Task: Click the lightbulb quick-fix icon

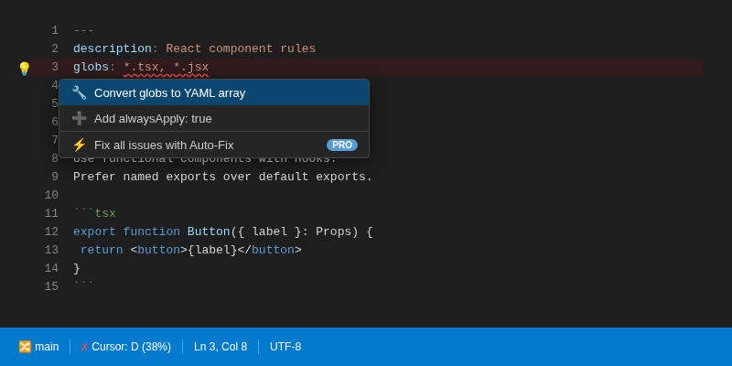Action: pos(24,68)
